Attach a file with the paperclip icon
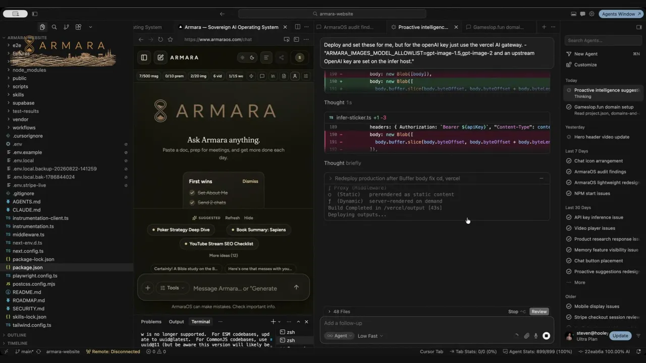 tap(526, 336)
